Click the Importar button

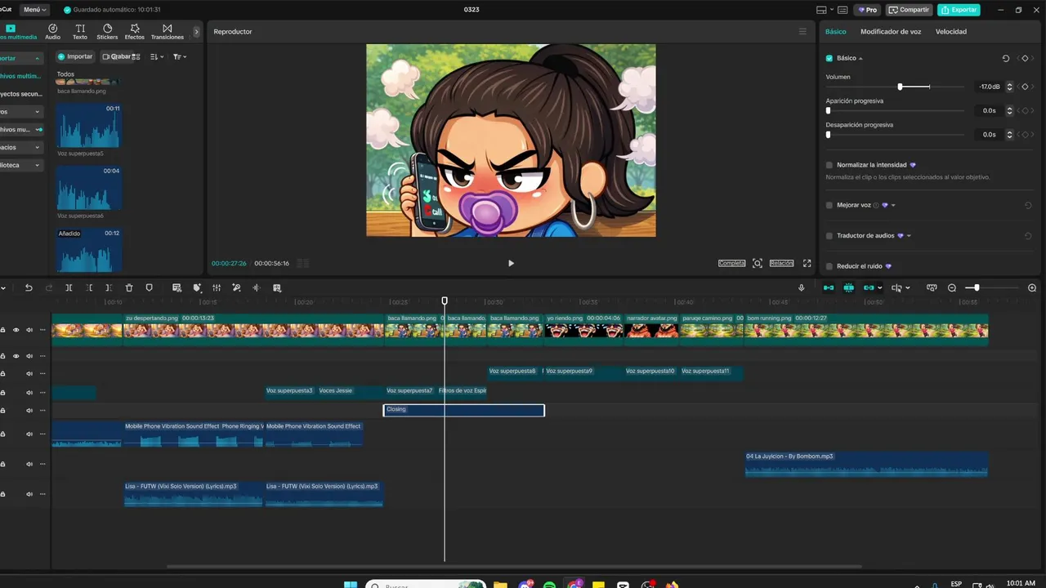click(74, 56)
